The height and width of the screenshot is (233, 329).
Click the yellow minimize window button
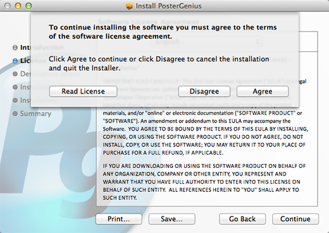pyautogui.click(x=18, y=6)
